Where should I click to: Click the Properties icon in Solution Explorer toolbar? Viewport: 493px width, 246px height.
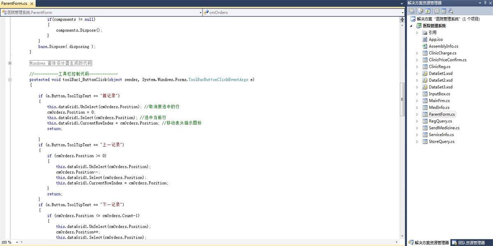tap(412, 11)
